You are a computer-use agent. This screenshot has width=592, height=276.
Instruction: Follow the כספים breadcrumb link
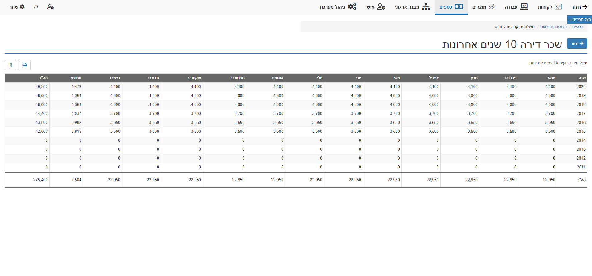pos(578,26)
